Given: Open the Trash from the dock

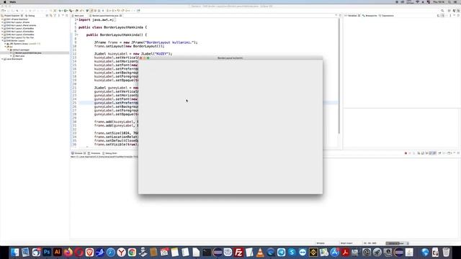Looking at the screenshot, I should pyautogui.click(x=446, y=253).
